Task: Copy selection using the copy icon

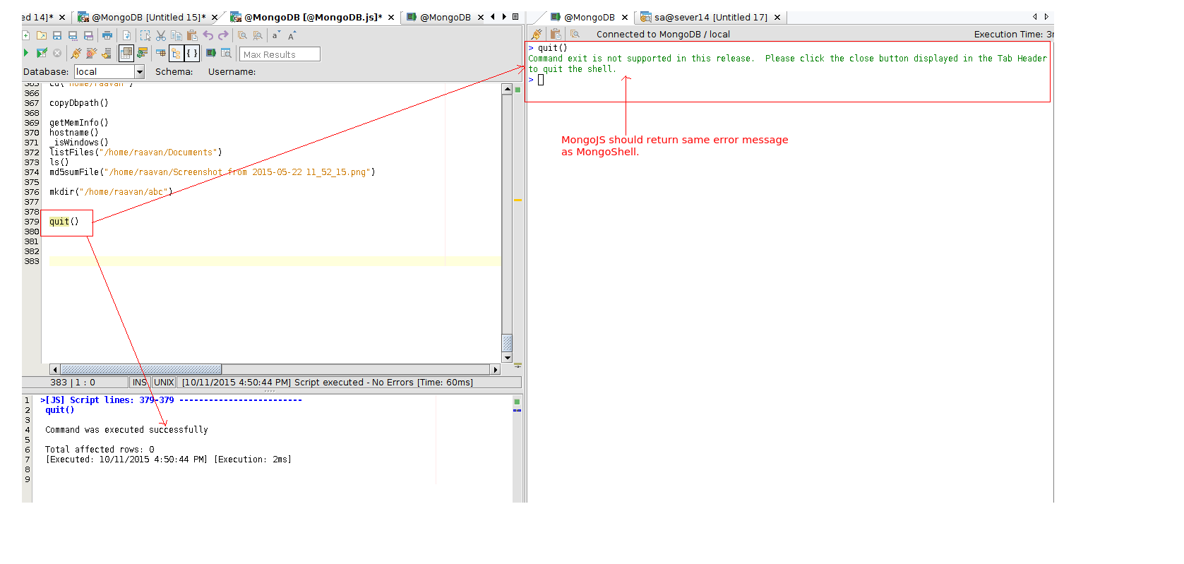Action: click(x=177, y=35)
